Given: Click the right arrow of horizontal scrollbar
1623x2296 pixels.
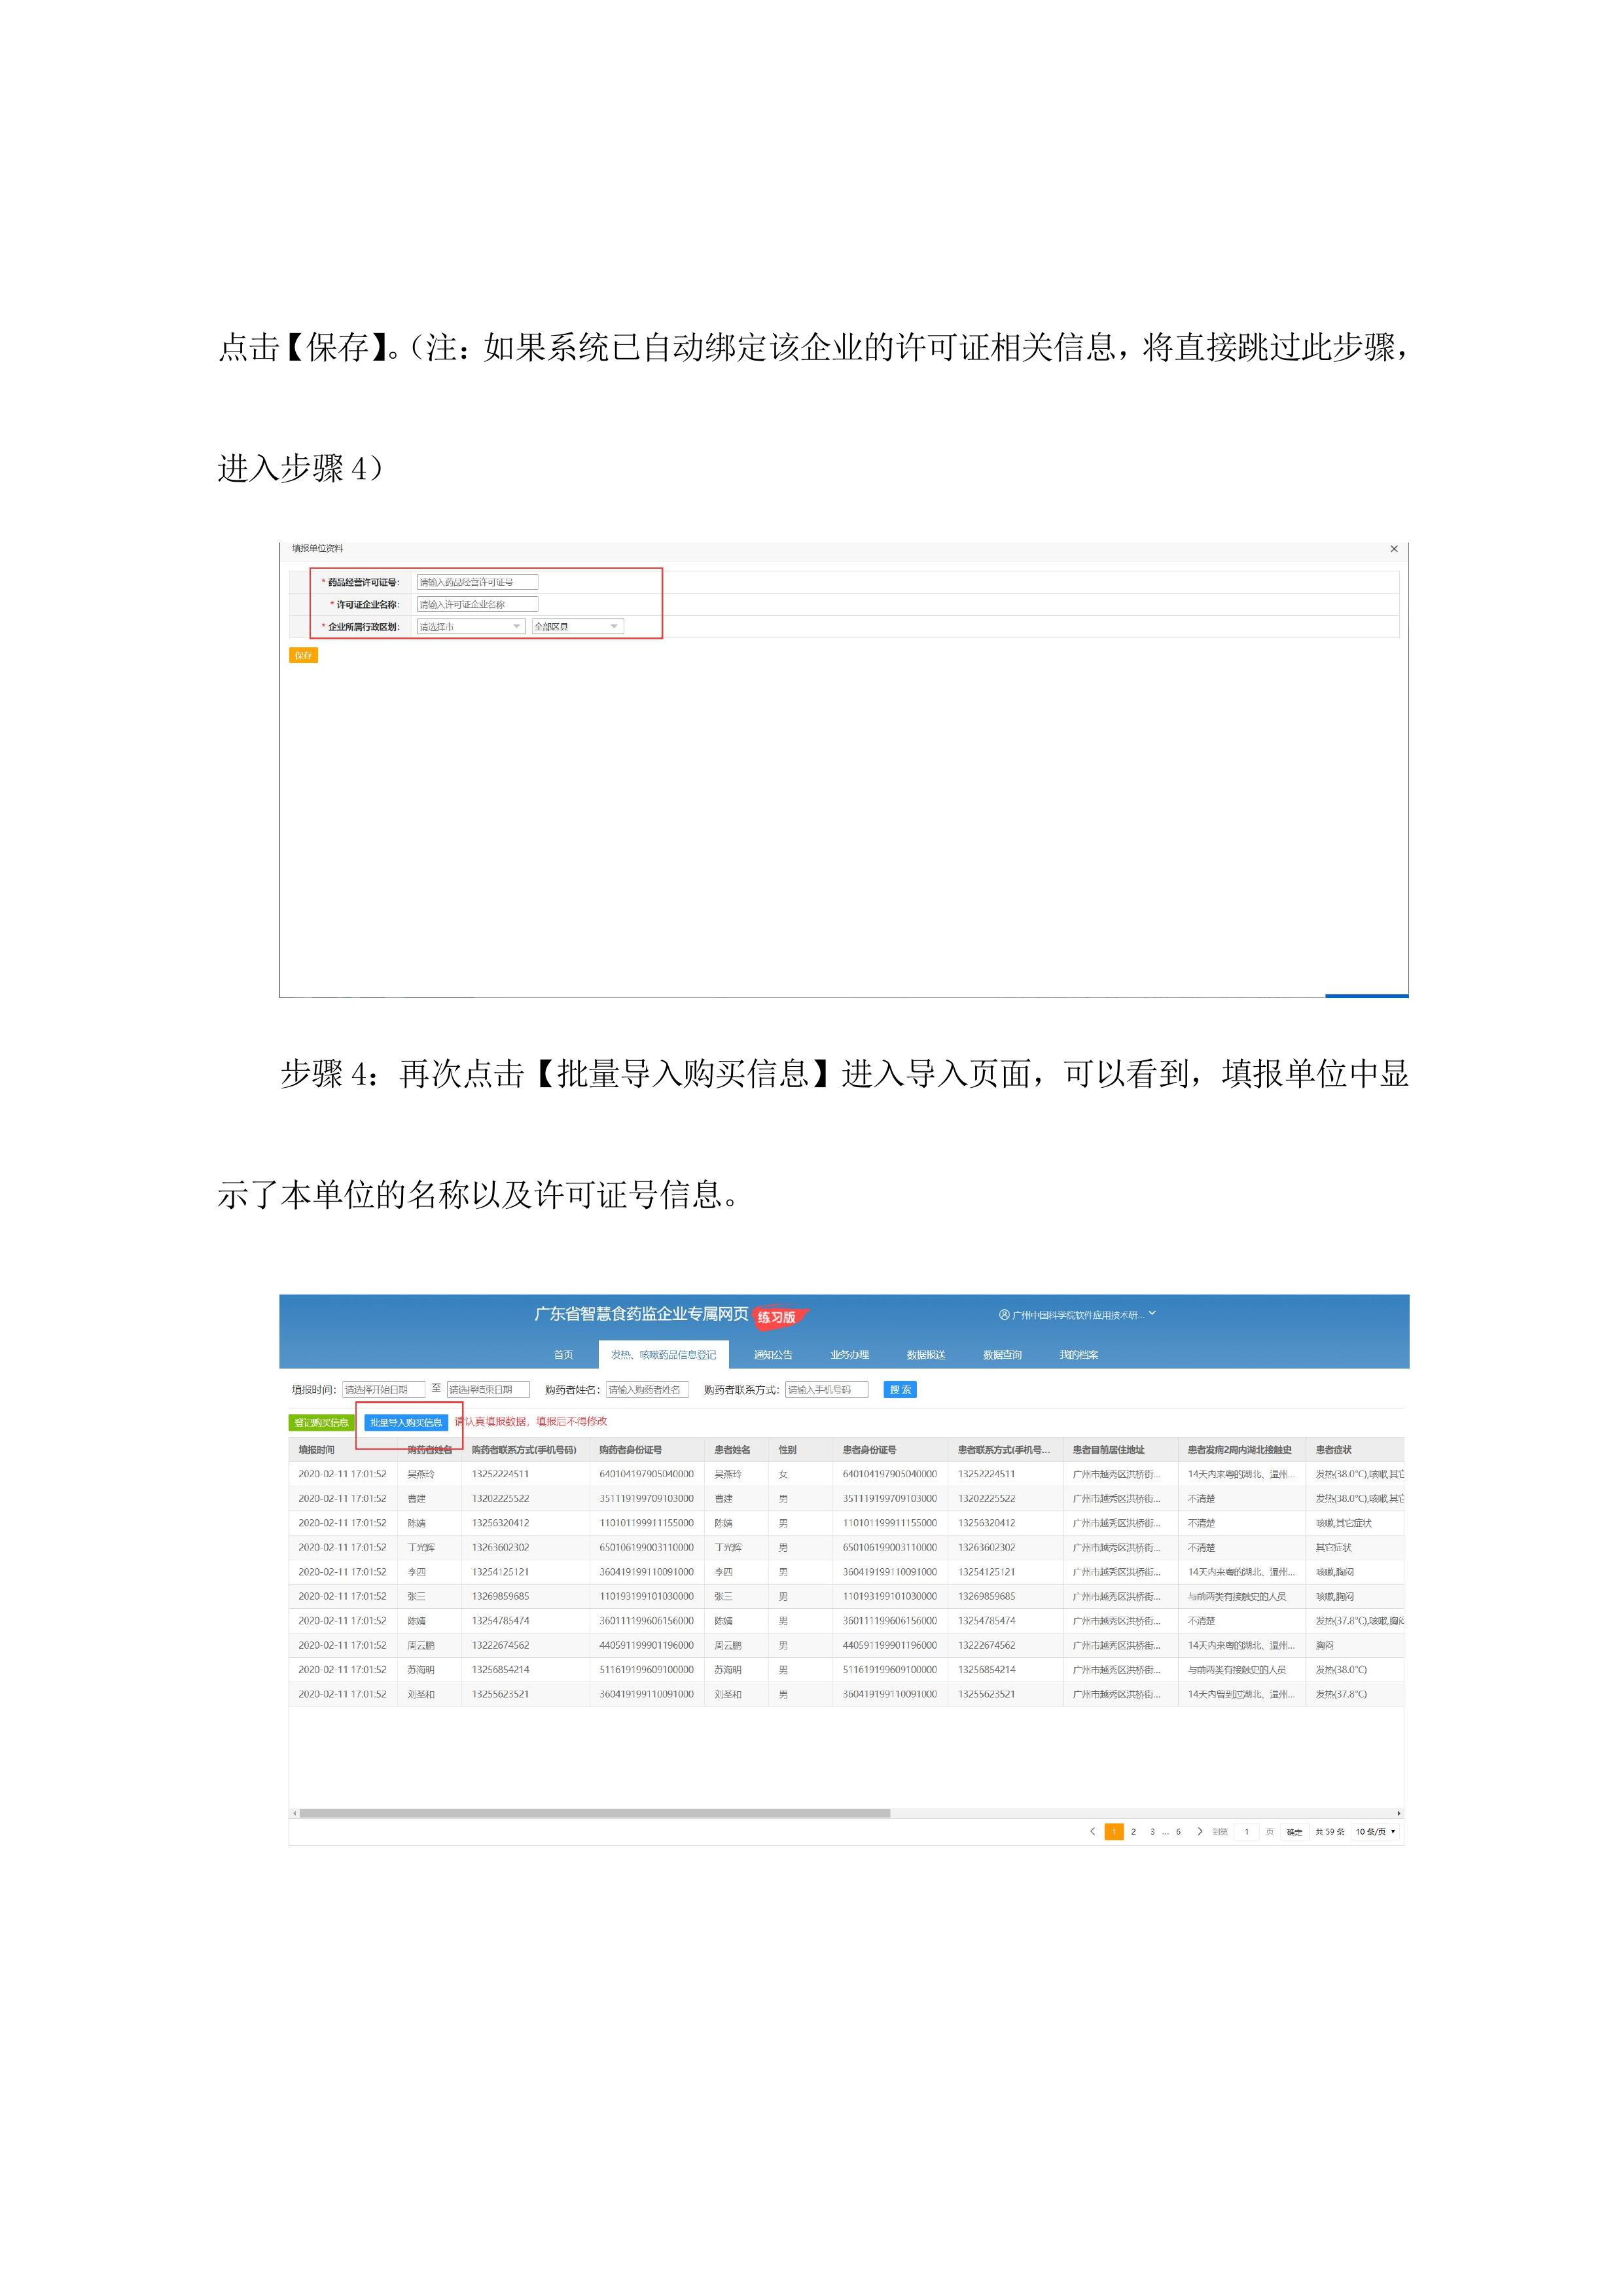Looking at the screenshot, I should tap(1398, 1812).
